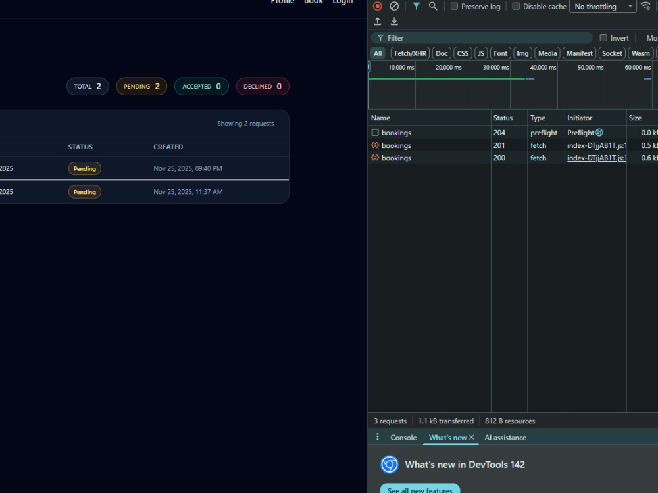Select the All request type filter
Image resolution: width=658 pixels, height=493 pixels.
pos(378,53)
